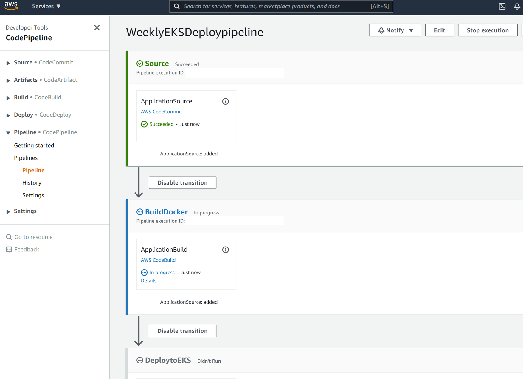Click the in-progress icon beside BuildDocker
The image size is (523, 379).
coord(140,212)
